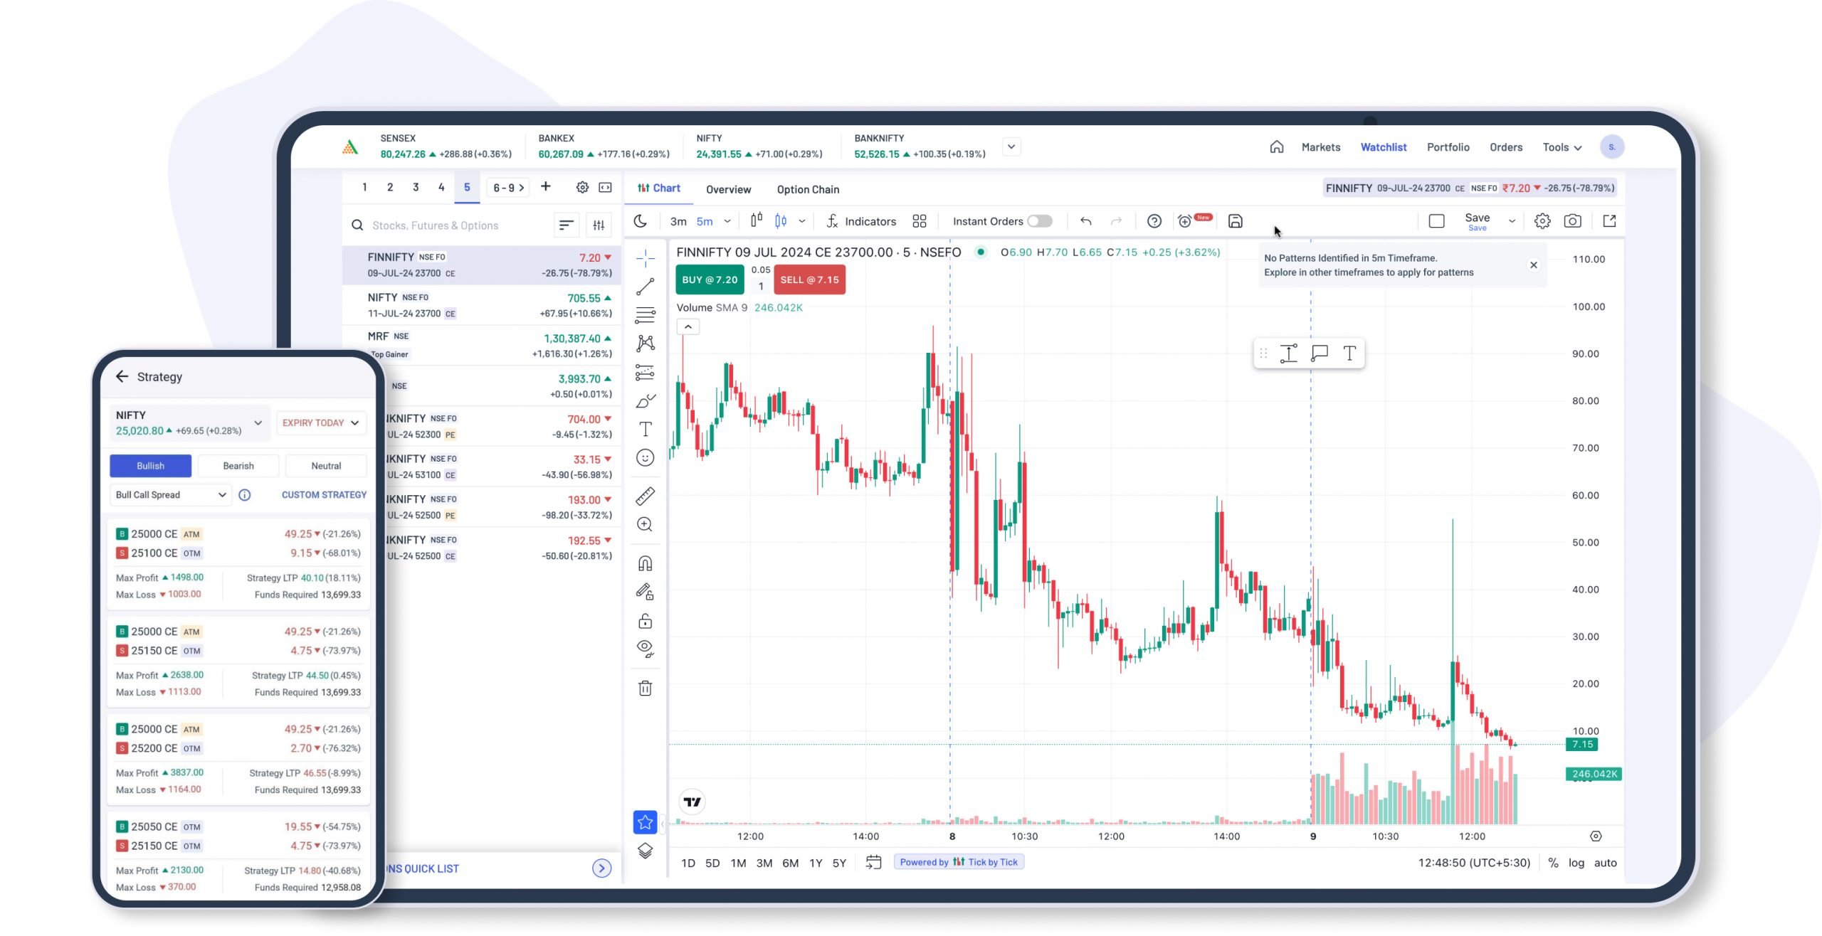Take a chart snapshot with camera icon
Image resolution: width=1822 pixels, height=936 pixels.
pyautogui.click(x=1572, y=221)
